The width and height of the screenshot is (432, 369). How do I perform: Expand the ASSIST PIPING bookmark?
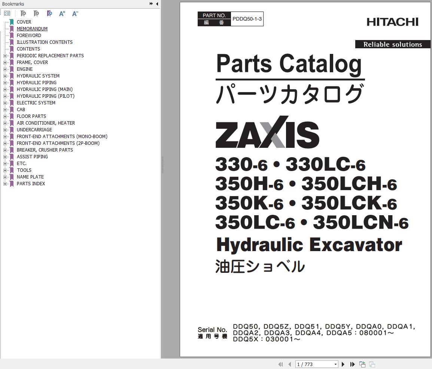5,157
